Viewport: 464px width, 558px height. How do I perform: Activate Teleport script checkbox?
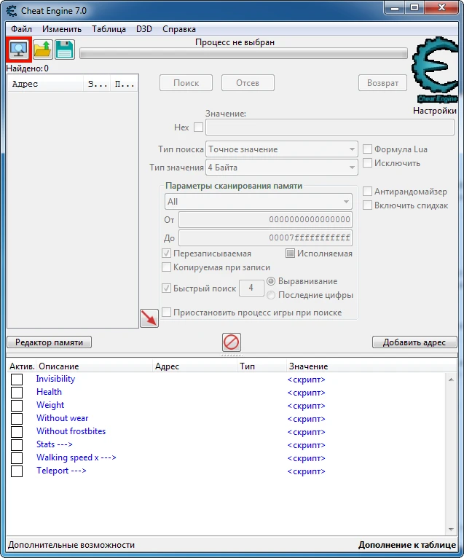click(x=17, y=471)
